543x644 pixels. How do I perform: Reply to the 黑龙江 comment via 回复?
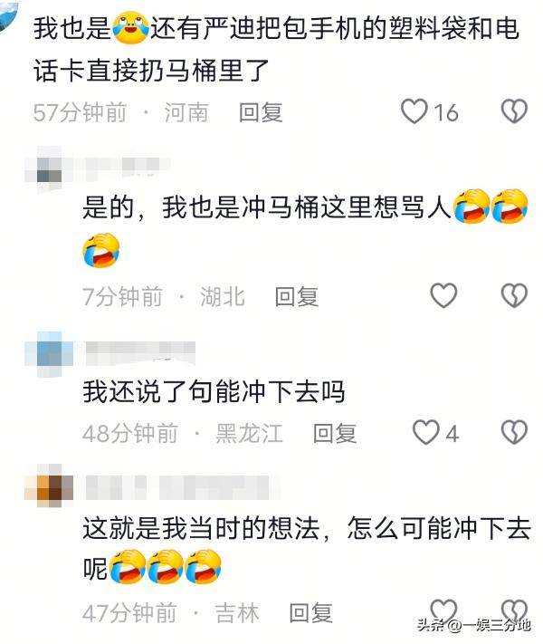coord(335,433)
